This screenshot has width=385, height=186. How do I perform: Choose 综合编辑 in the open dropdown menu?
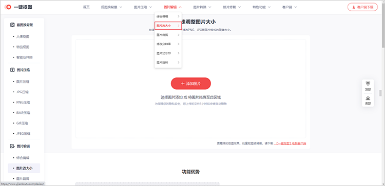pos(168,16)
